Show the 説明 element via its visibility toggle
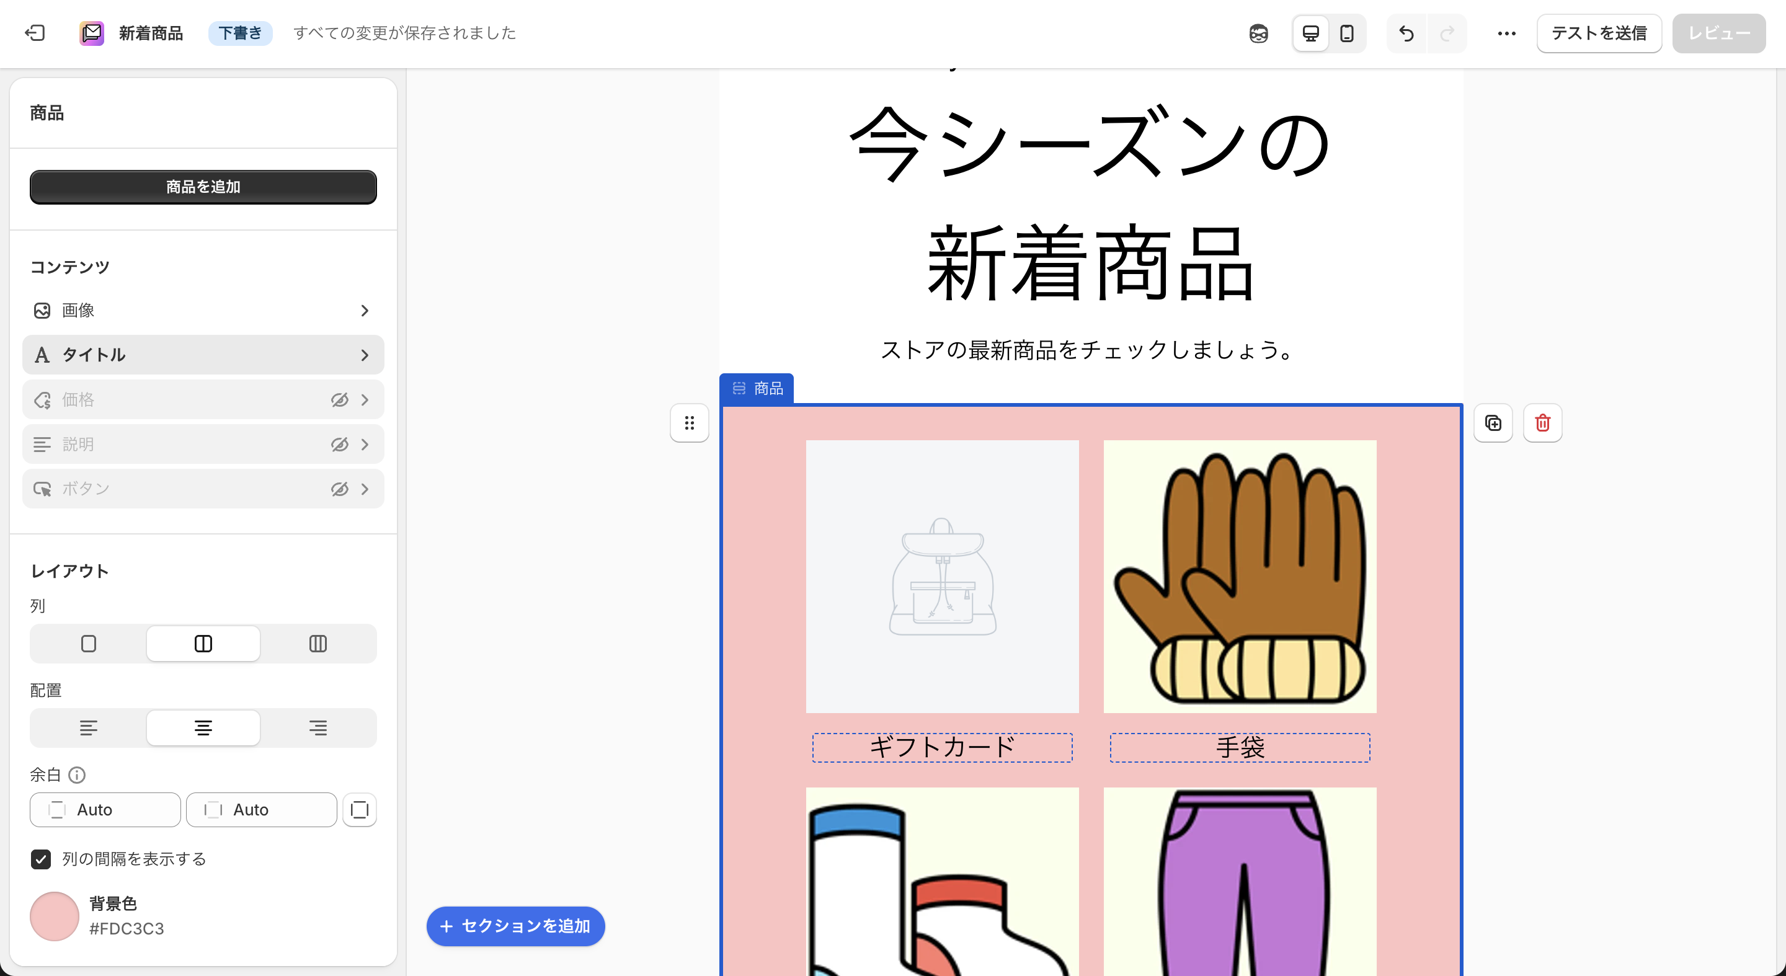Image resolution: width=1786 pixels, height=976 pixels. [339, 445]
